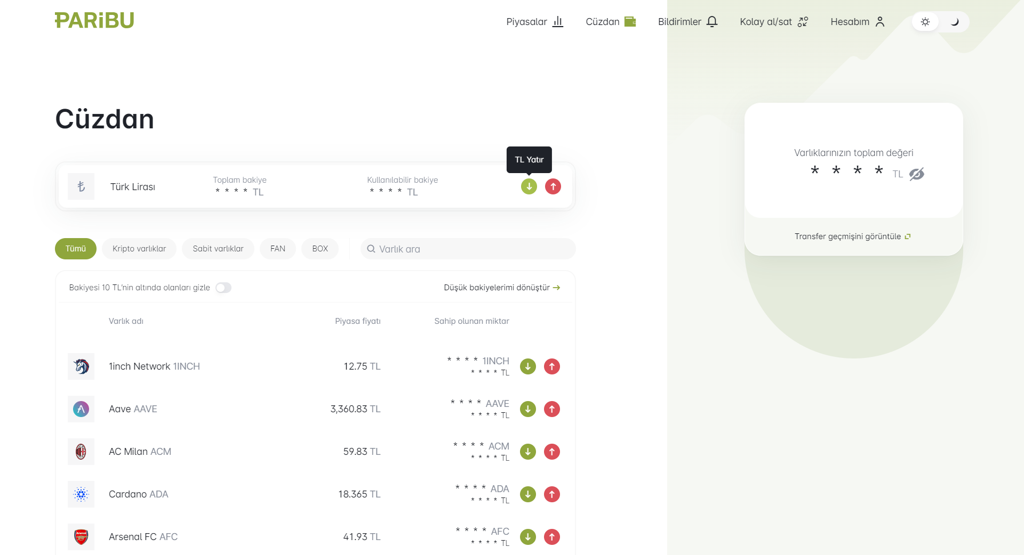Open notifications via the bell icon
Screen dimensions: 1024x555
[x=712, y=21]
